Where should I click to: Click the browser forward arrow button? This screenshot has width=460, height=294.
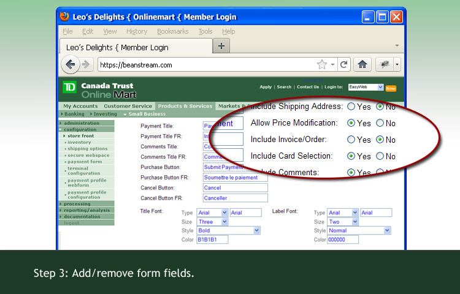click(86, 64)
